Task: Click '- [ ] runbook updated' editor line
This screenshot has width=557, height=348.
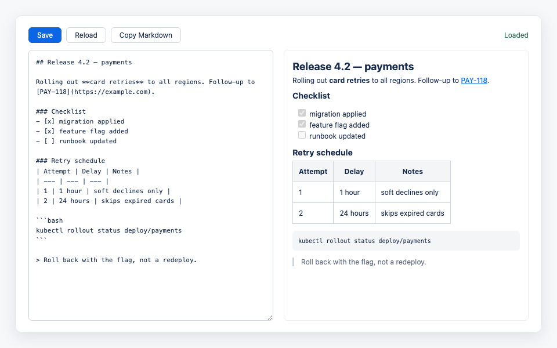Action: [76, 142]
